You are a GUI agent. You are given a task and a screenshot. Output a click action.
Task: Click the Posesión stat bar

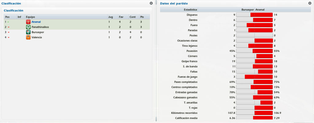click(x=254, y=51)
